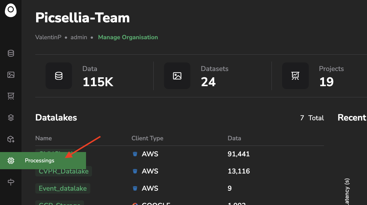Click the Datalakes section heading
367x205 pixels.
(x=56, y=117)
